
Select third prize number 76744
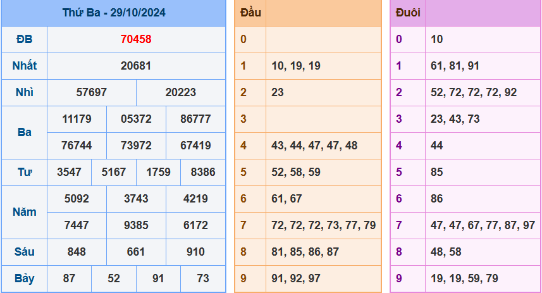77,146
